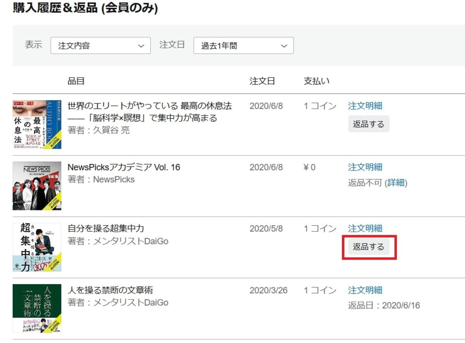Click the 支払い column header
465x343 pixels.
[x=317, y=81]
